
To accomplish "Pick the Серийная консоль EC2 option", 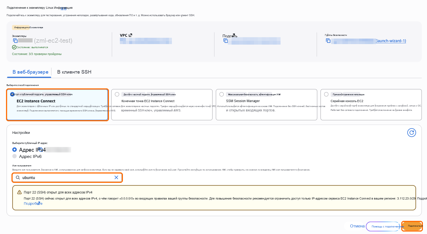I will (371, 105).
